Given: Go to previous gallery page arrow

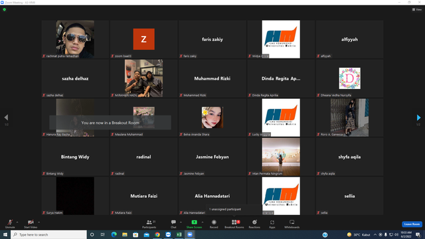Looking at the screenshot, I should click(6, 118).
